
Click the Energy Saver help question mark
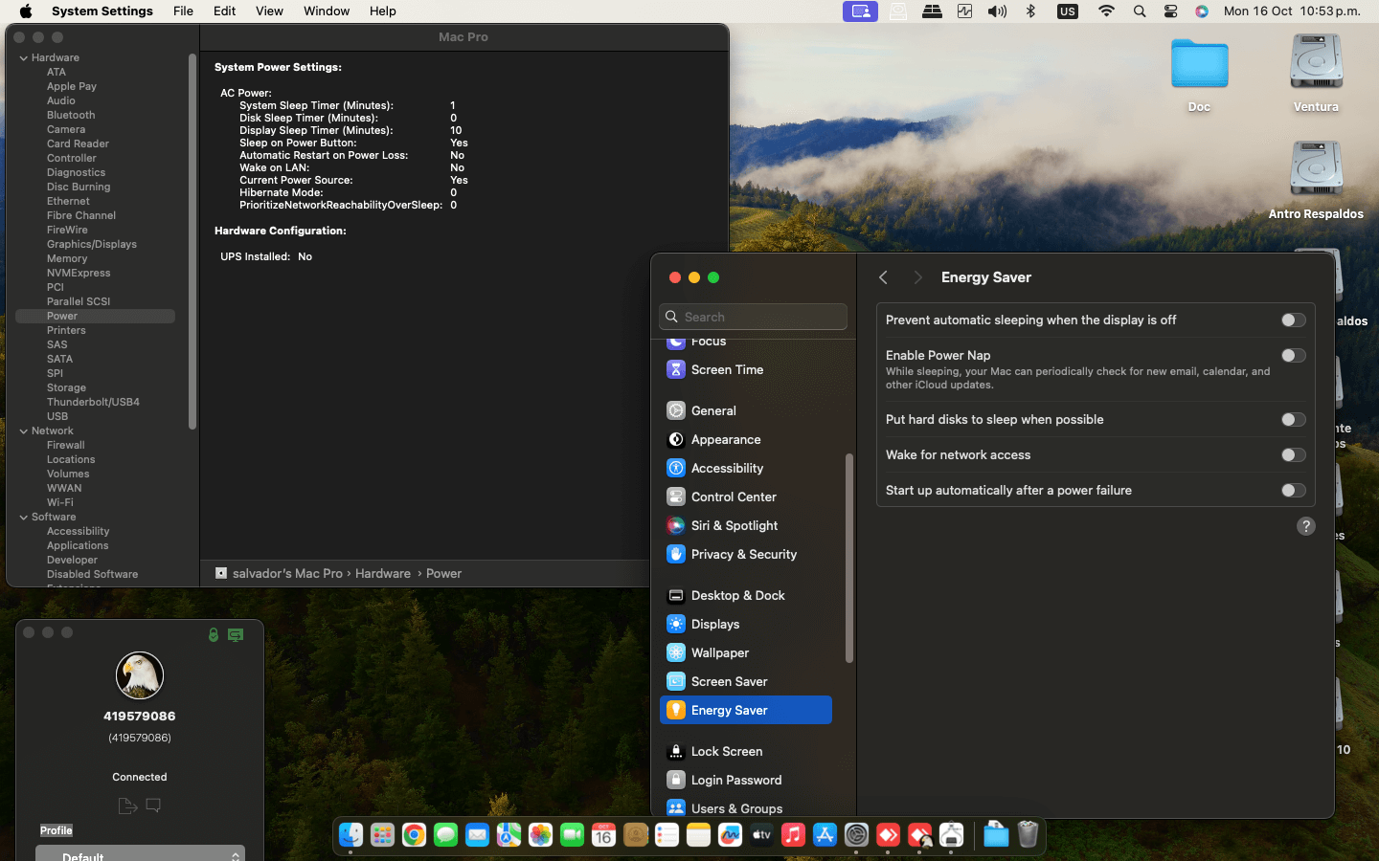[x=1305, y=526]
